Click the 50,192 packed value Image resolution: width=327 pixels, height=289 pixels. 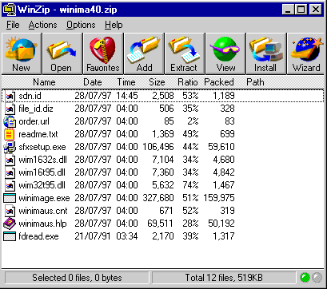click(221, 224)
